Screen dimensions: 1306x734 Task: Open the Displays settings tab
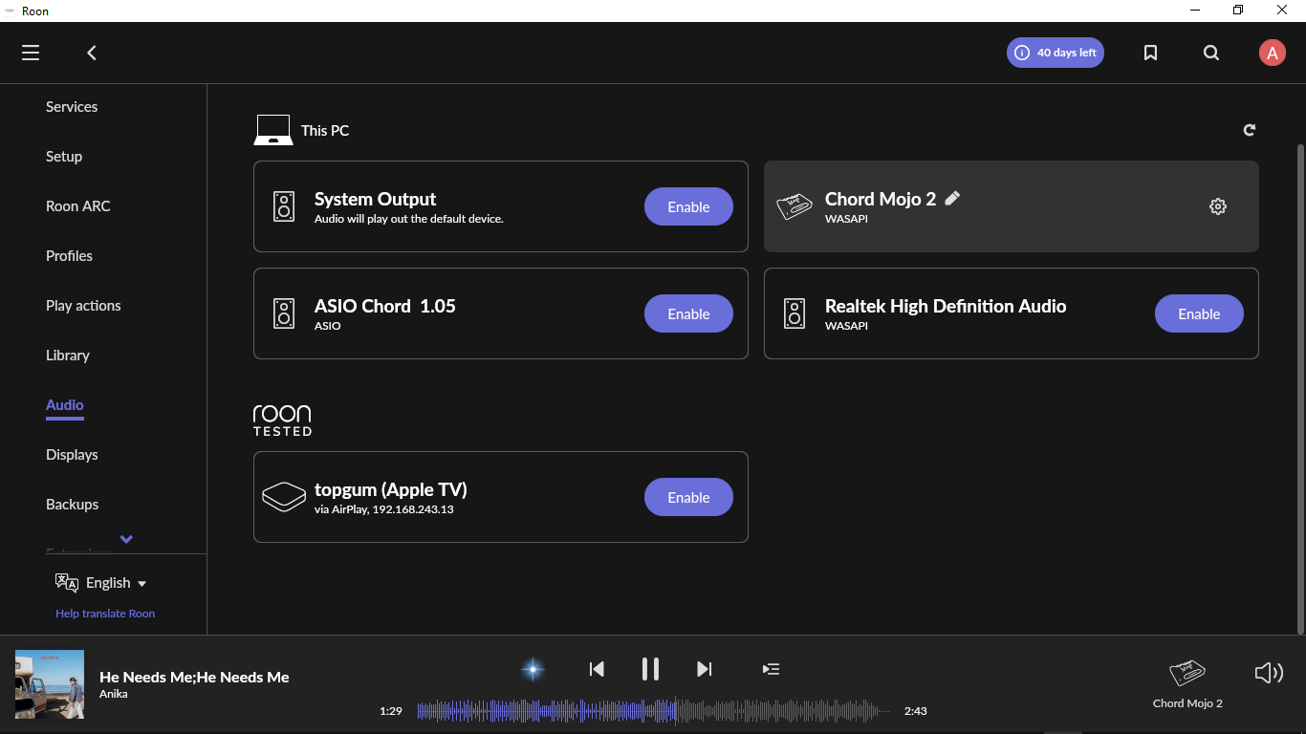click(72, 455)
